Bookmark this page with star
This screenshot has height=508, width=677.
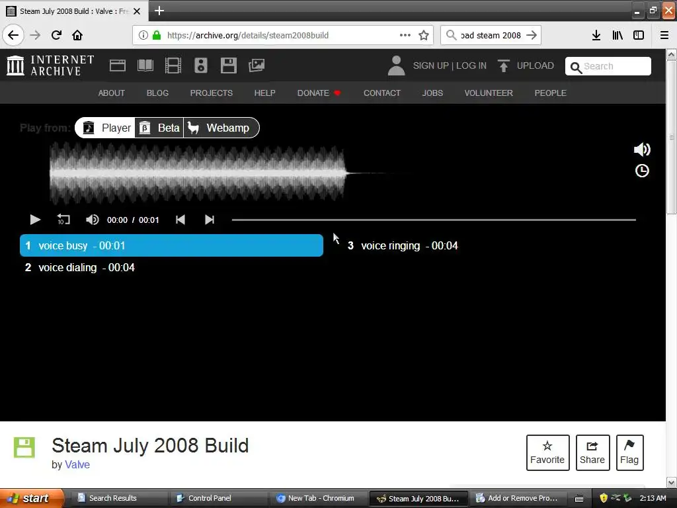coord(424,36)
